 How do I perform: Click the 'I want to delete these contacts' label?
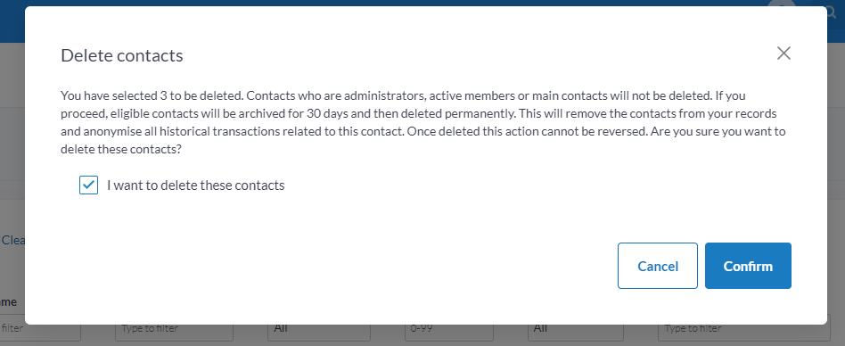[195, 185]
